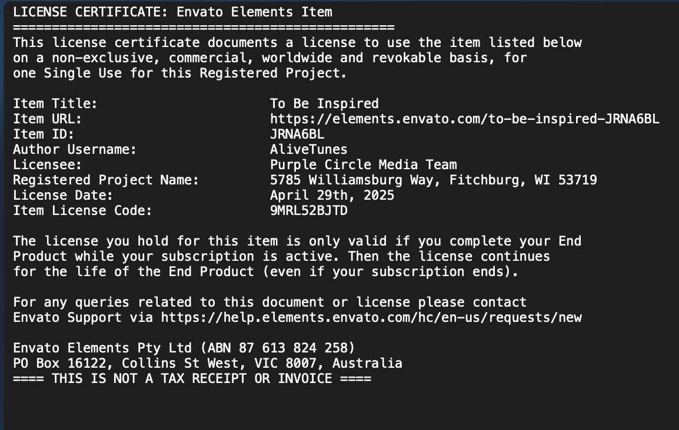679x430 pixels.
Task: Click the "Item Title:" label
Action: click(x=55, y=104)
